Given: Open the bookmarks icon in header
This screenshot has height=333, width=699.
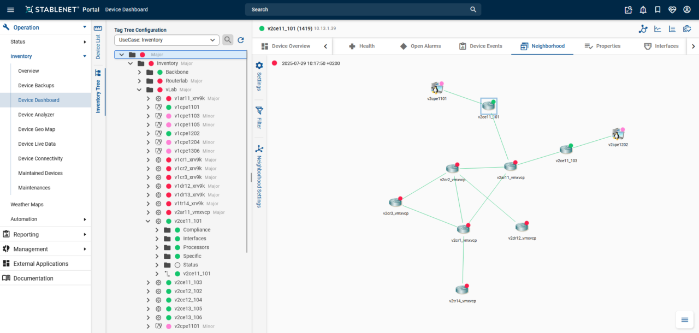Looking at the screenshot, I should point(657,9).
